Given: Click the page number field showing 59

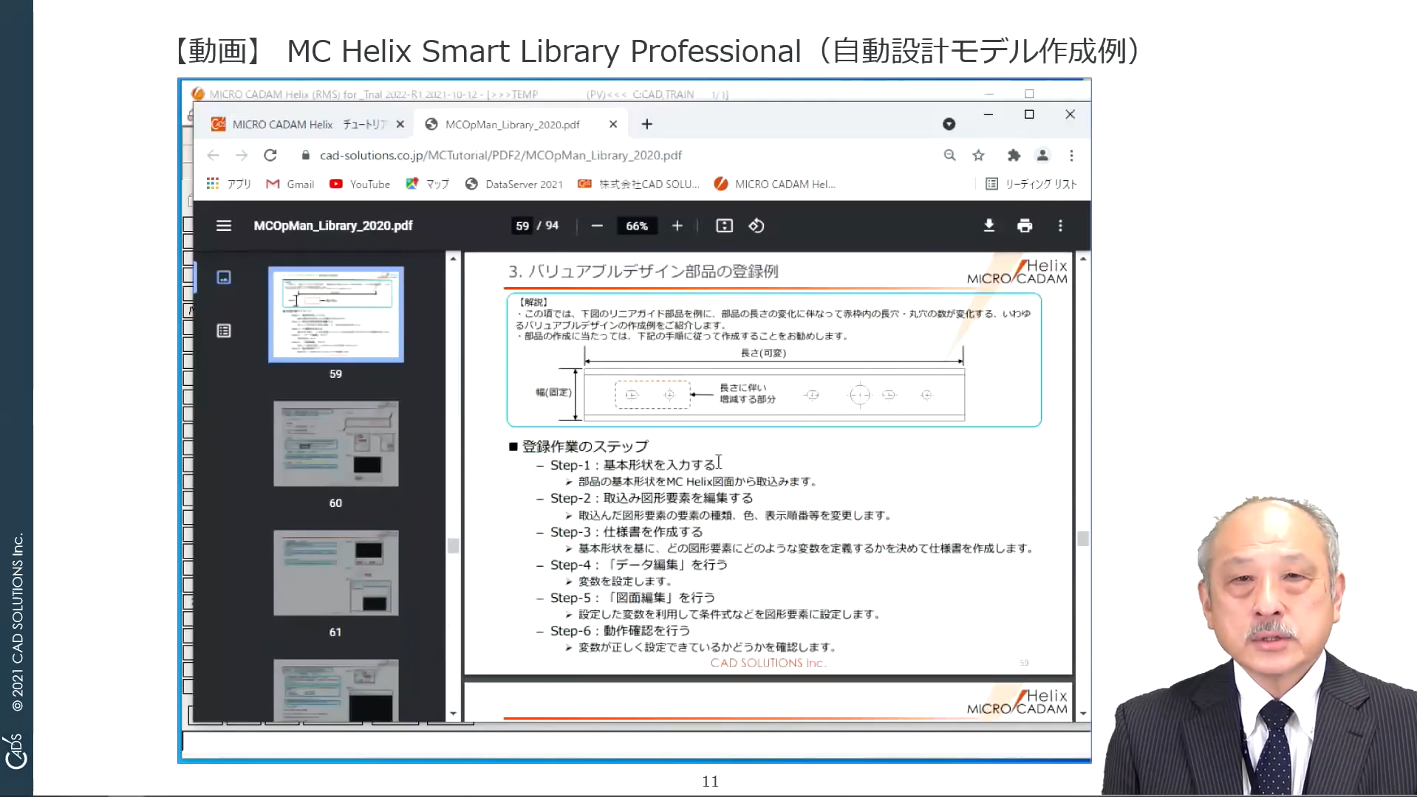Looking at the screenshot, I should pyautogui.click(x=522, y=226).
